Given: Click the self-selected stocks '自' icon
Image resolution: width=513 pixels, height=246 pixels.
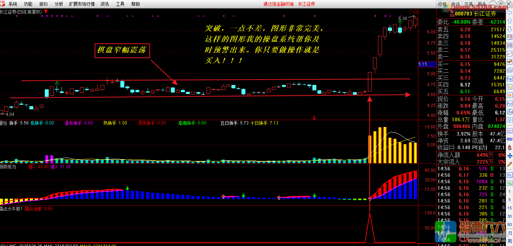Looking at the screenshot, I should click(x=509, y=95).
